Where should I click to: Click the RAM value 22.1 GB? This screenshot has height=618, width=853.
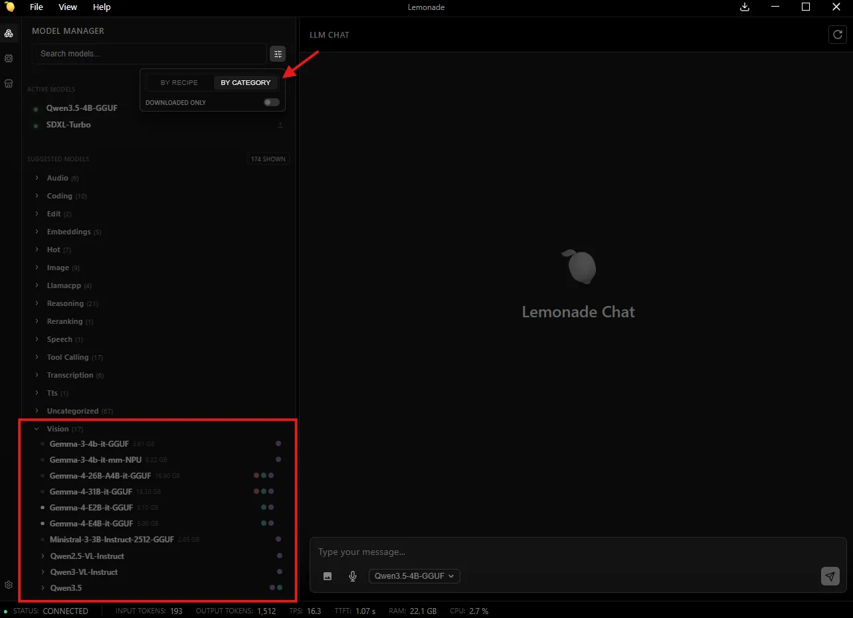pos(423,611)
